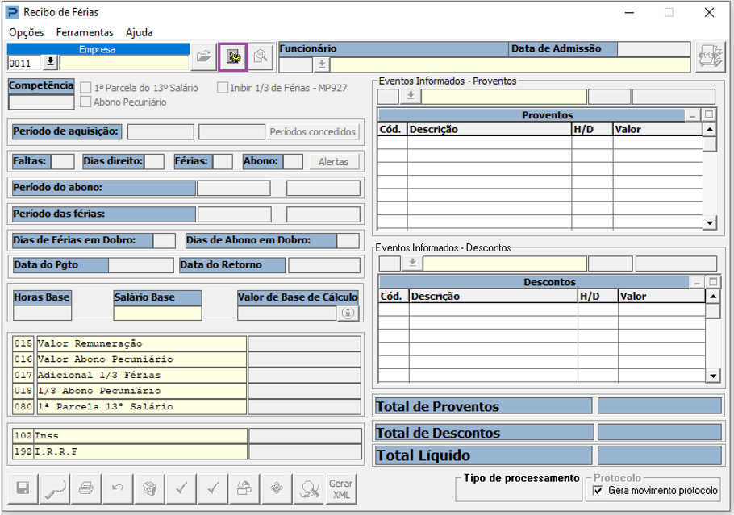
Task: Open the Opções menu
Action: 26,32
